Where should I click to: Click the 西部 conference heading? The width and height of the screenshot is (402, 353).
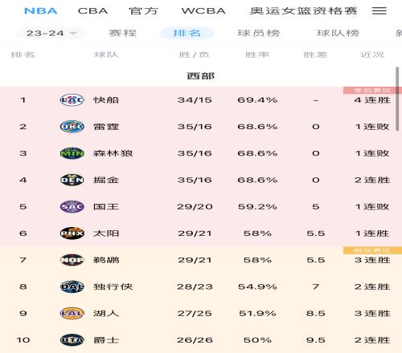tap(201, 76)
